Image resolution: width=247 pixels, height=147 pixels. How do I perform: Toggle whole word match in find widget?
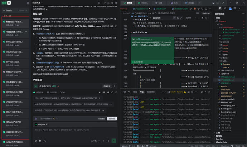click(x=178, y=18)
